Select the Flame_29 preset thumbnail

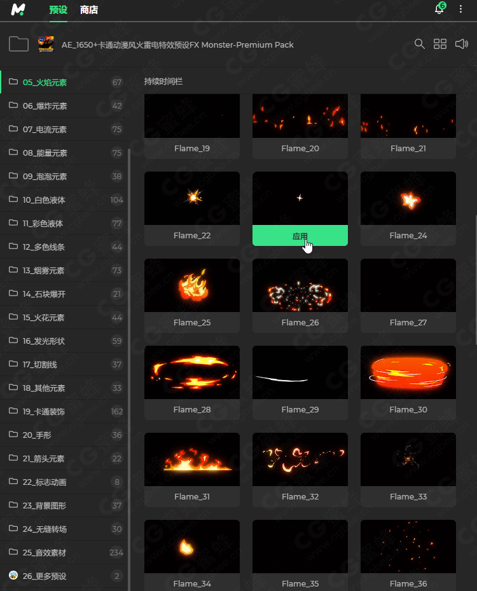[300, 372]
